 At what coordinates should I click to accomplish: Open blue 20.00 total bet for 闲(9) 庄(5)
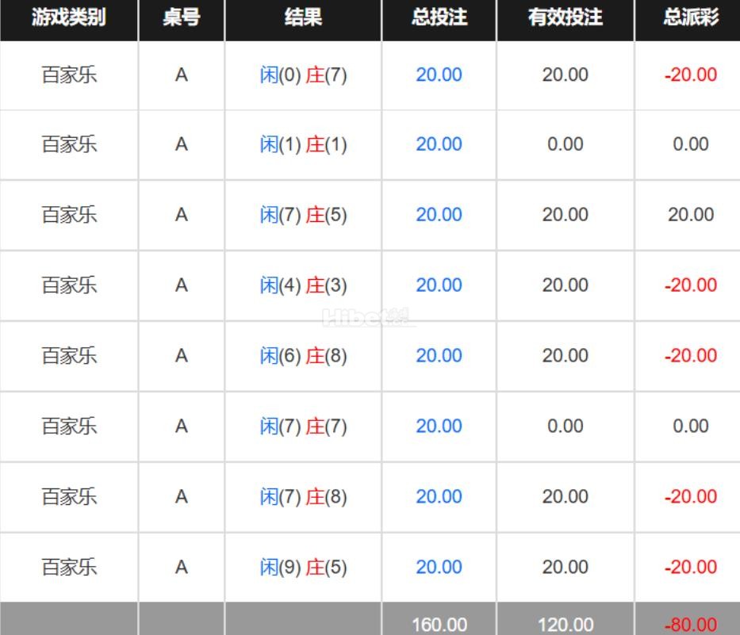tap(439, 567)
